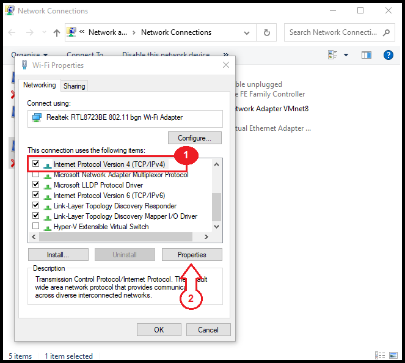Click the Forward navigation arrow
This screenshot has height=363, width=405.
30,32
